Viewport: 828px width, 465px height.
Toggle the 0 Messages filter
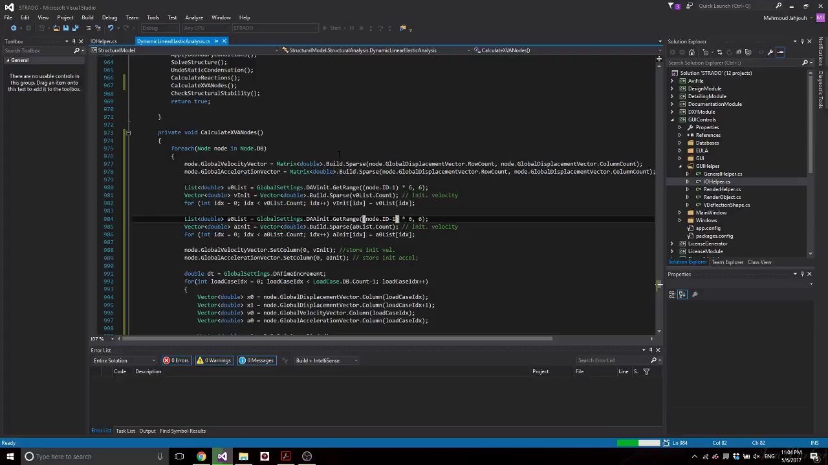(256, 360)
